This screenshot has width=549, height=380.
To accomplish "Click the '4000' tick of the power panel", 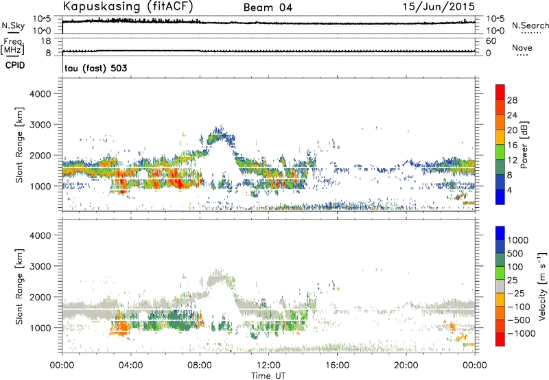I will tap(40, 94).
